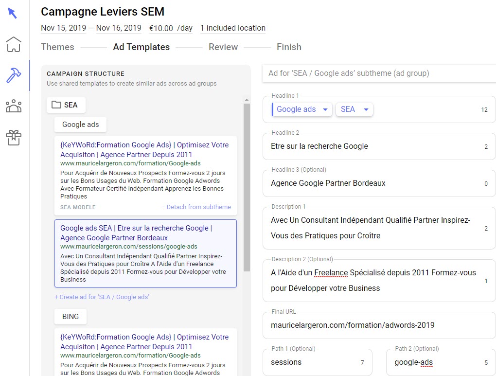Select the BING subtheme chip

click(70, 317)
